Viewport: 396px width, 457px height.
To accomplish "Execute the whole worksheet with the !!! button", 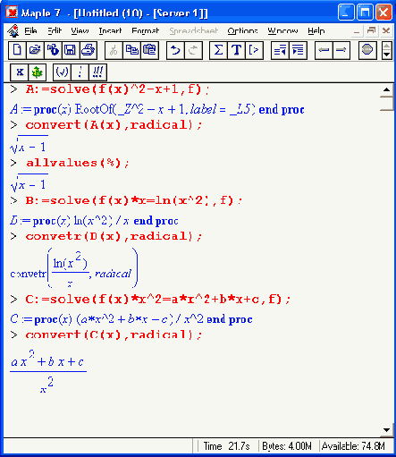I will coord(97,72).
